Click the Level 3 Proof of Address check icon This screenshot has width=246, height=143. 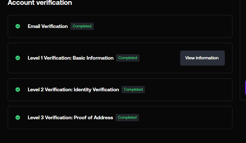[x=18, y=118]
